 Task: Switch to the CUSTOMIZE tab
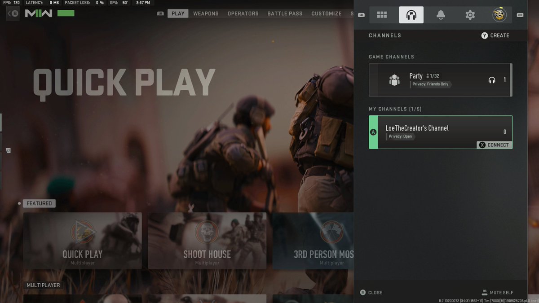(327, 13)
